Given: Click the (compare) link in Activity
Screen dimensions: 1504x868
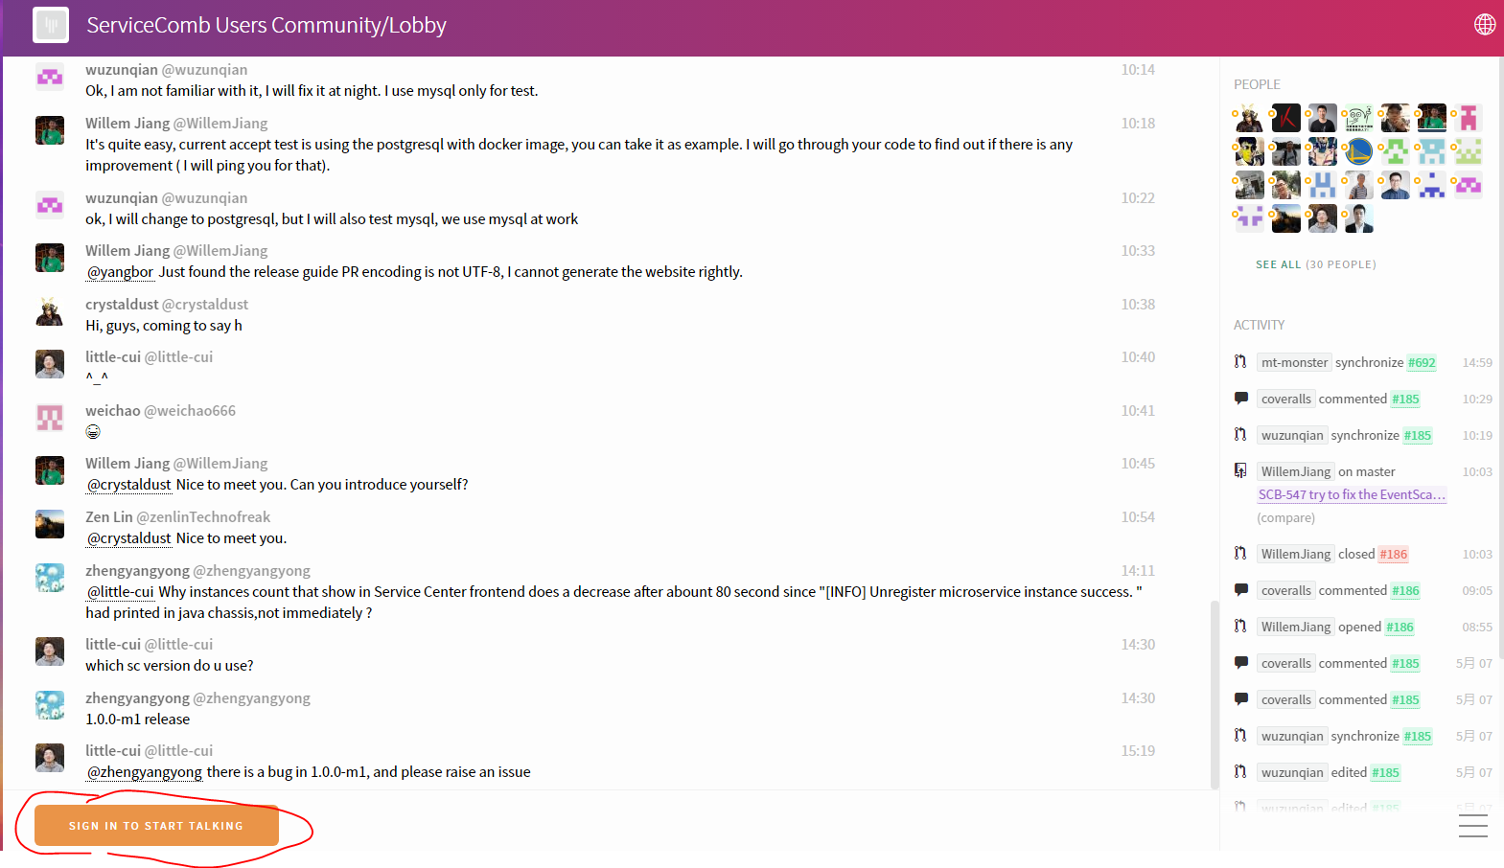Looking at the screenshot, I should pos(1285,517).
